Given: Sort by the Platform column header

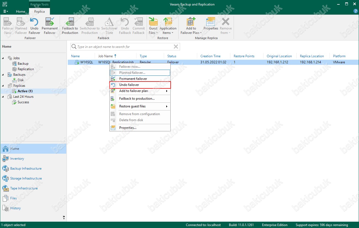Looking at the screenshot, I should pyautogui.click(x=339, y=56).
